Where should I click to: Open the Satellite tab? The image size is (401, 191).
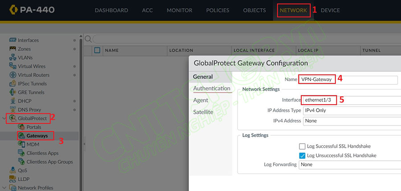coord(203,112)
